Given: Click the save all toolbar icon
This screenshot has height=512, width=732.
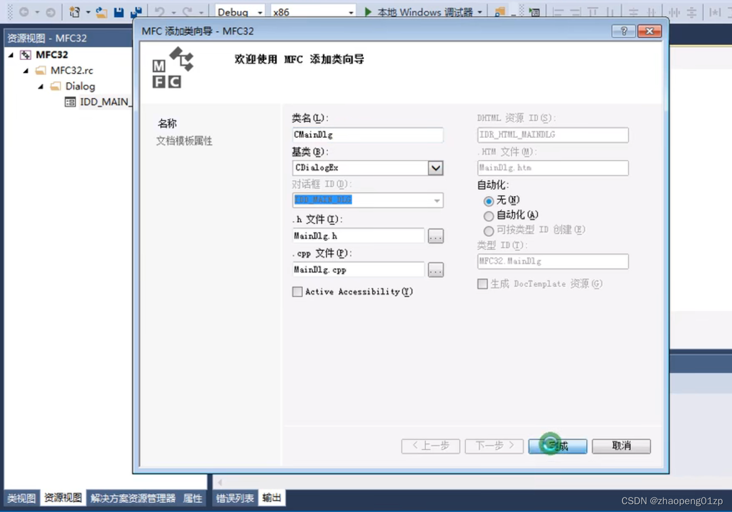Looking at the screenshot, I should (x=136, y=12).
